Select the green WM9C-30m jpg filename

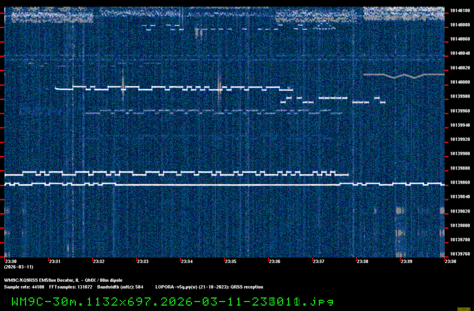pyautogui.click(x=172, y=302)
